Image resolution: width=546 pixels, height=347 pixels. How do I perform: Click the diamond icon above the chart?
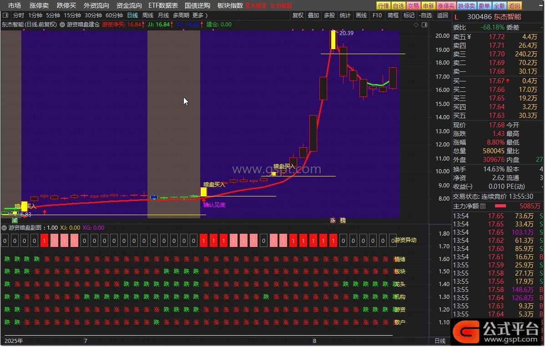point(416,25)
